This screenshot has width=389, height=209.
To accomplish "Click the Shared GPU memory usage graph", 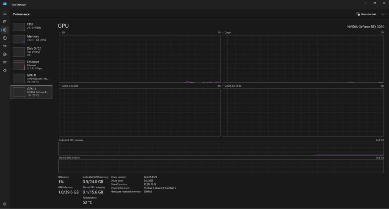I will (221, 166).
